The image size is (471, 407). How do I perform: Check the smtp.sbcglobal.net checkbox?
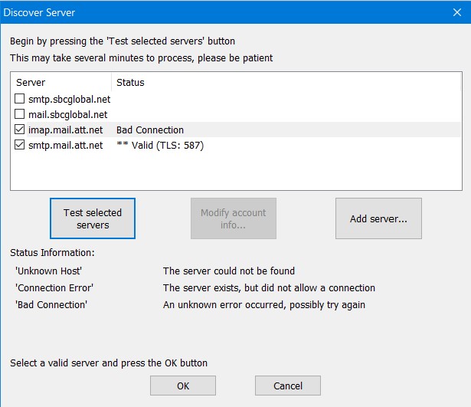tap(19, 99)
